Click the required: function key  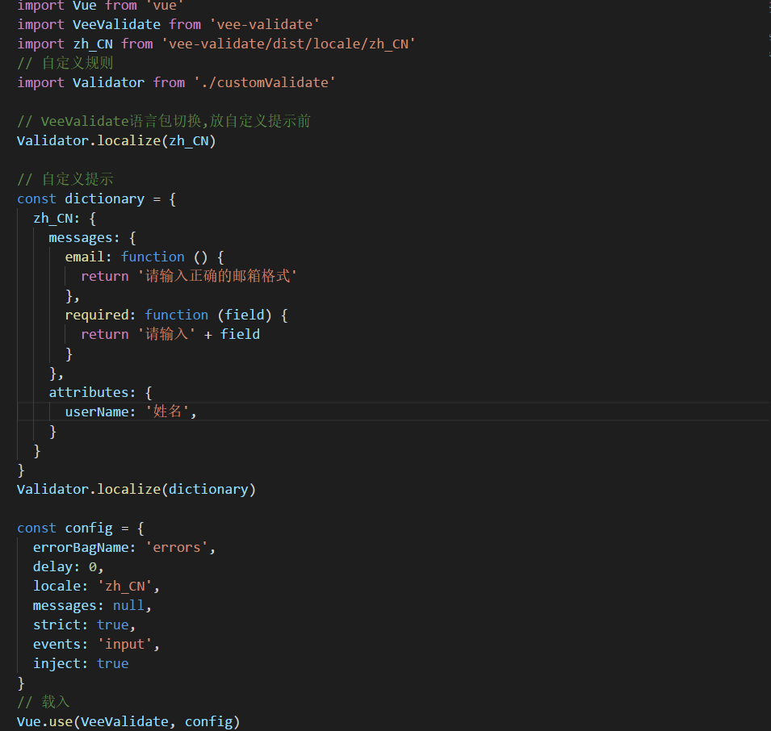100,315
